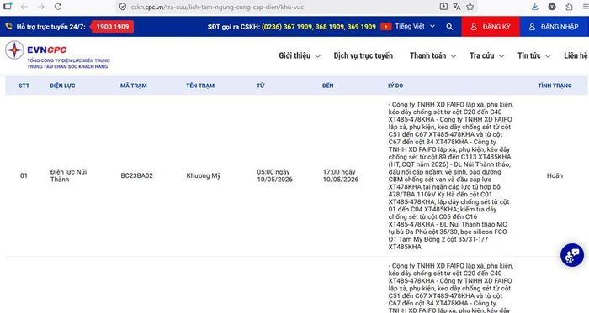Expand the Giới thiệu menu
Image resolution: width=589 pixels, height=313 pixels.
pyautogui.click(x=300, y=55)
